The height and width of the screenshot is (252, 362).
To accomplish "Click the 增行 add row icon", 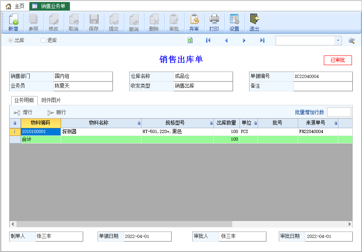I will click(17, 113).
